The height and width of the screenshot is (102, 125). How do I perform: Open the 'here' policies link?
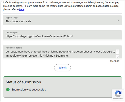[x=22, y=9]
